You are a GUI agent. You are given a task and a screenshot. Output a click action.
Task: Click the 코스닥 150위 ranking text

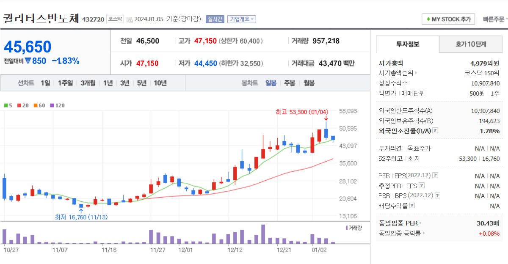482,73
